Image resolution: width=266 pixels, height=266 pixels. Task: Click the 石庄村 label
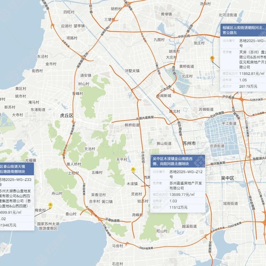coord(118,264)
